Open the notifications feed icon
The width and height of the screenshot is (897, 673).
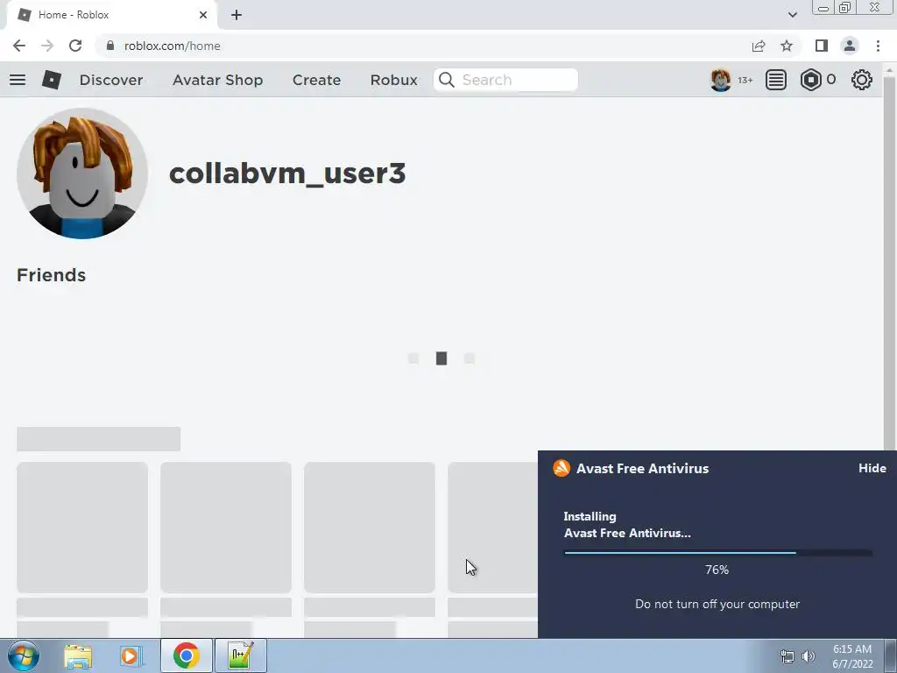(x=776, y=80)
